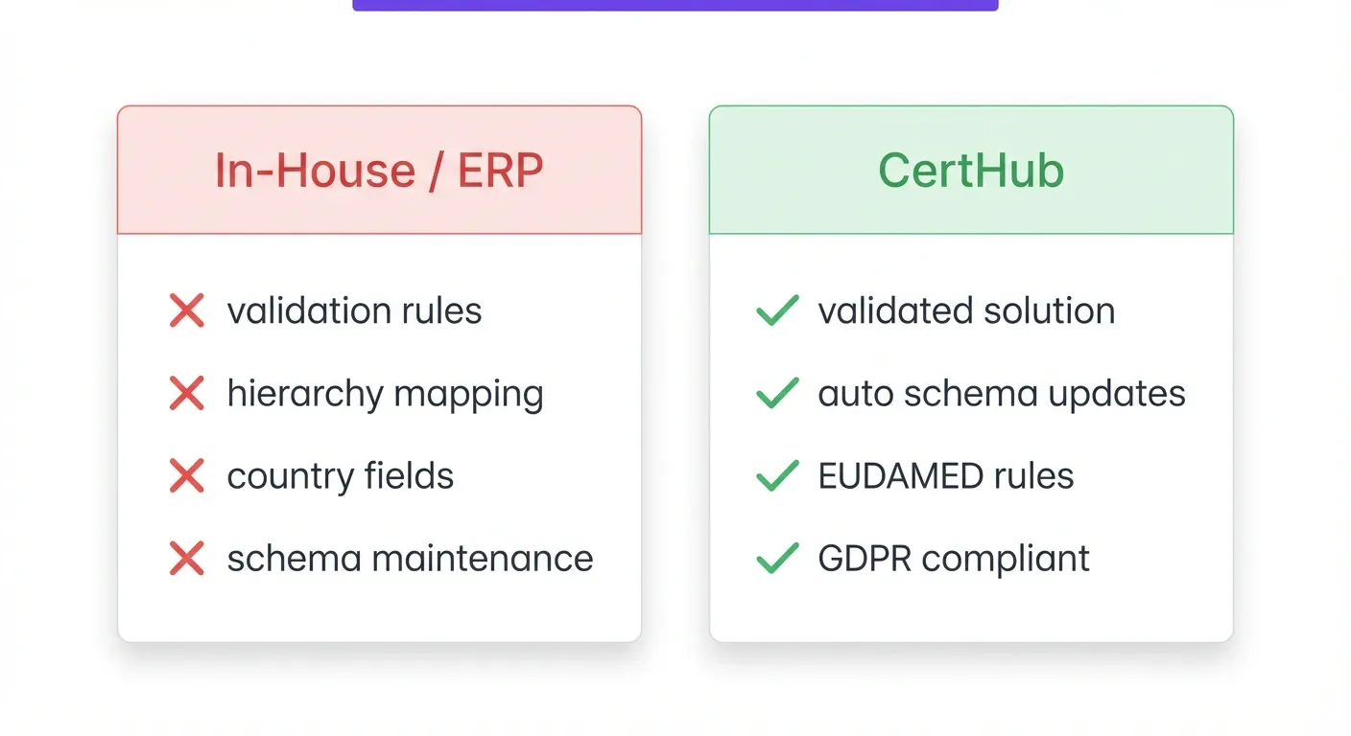Screen dimensions: 1351x736
Task: Click the schema maintenance item
Action: click(410, 558)
